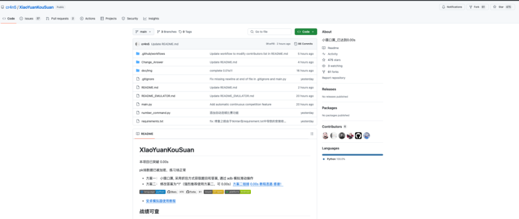The width and height of the screenshot is (519, 219).
Task: Click the file icon beside requirements.txt
Action: pyautogui.click(x=138, y=122)
